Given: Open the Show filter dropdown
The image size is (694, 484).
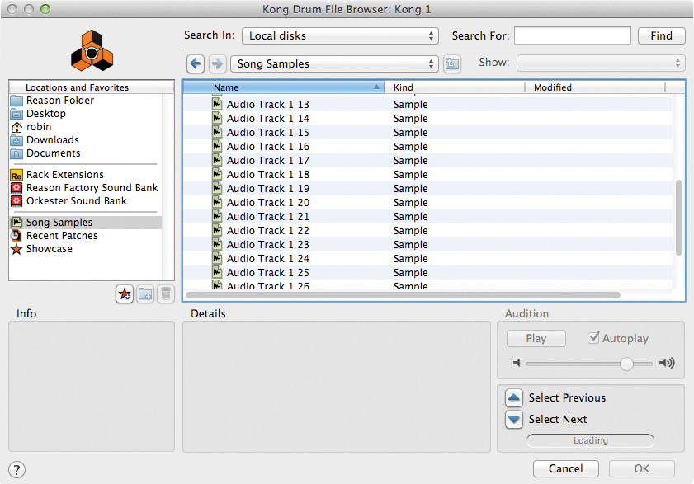Looking at the screenshot, I should click(601, 63).
